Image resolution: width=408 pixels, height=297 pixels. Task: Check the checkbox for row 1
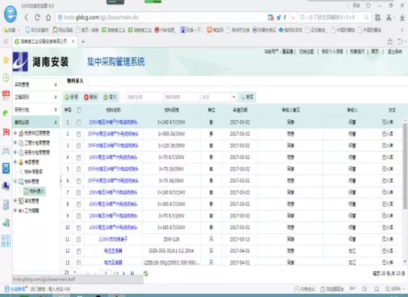point(79,121)
